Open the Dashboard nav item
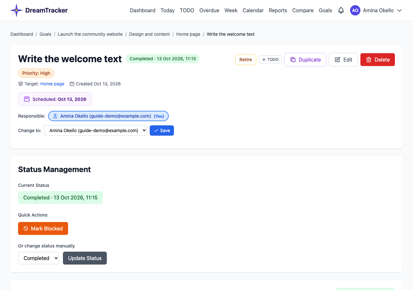This screenshot has width=413, height=290. point(143,10)
